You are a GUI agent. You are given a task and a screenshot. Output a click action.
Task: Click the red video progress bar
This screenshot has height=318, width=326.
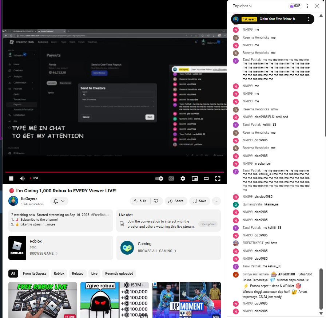114,172
